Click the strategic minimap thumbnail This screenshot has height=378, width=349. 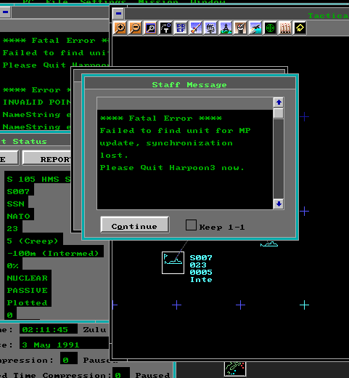click(x=235, y=369)
